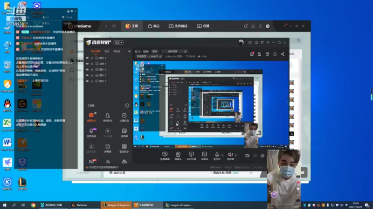Click the 修改 category button
This screenshot has width=373, height=209.
pos(155,52)
